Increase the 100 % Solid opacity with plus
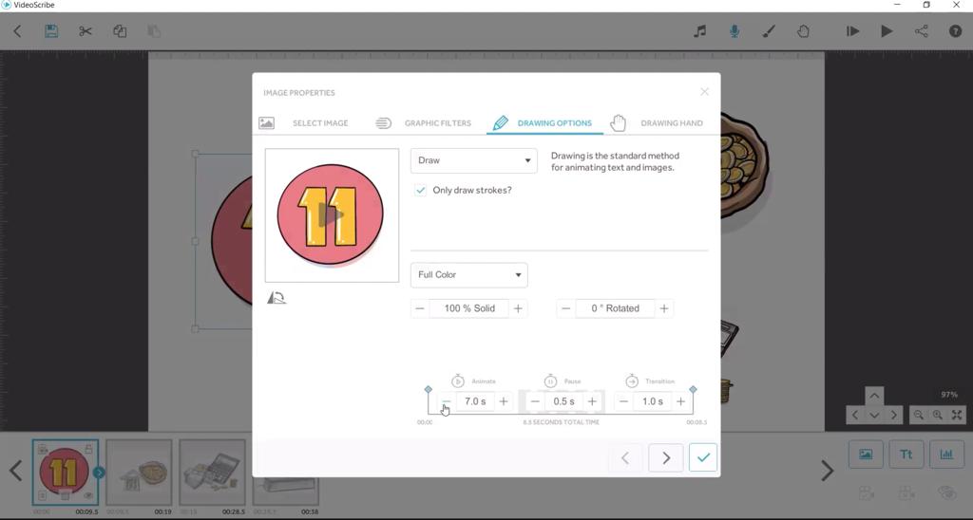Viewport: 973px width, 520px height. 518,308
